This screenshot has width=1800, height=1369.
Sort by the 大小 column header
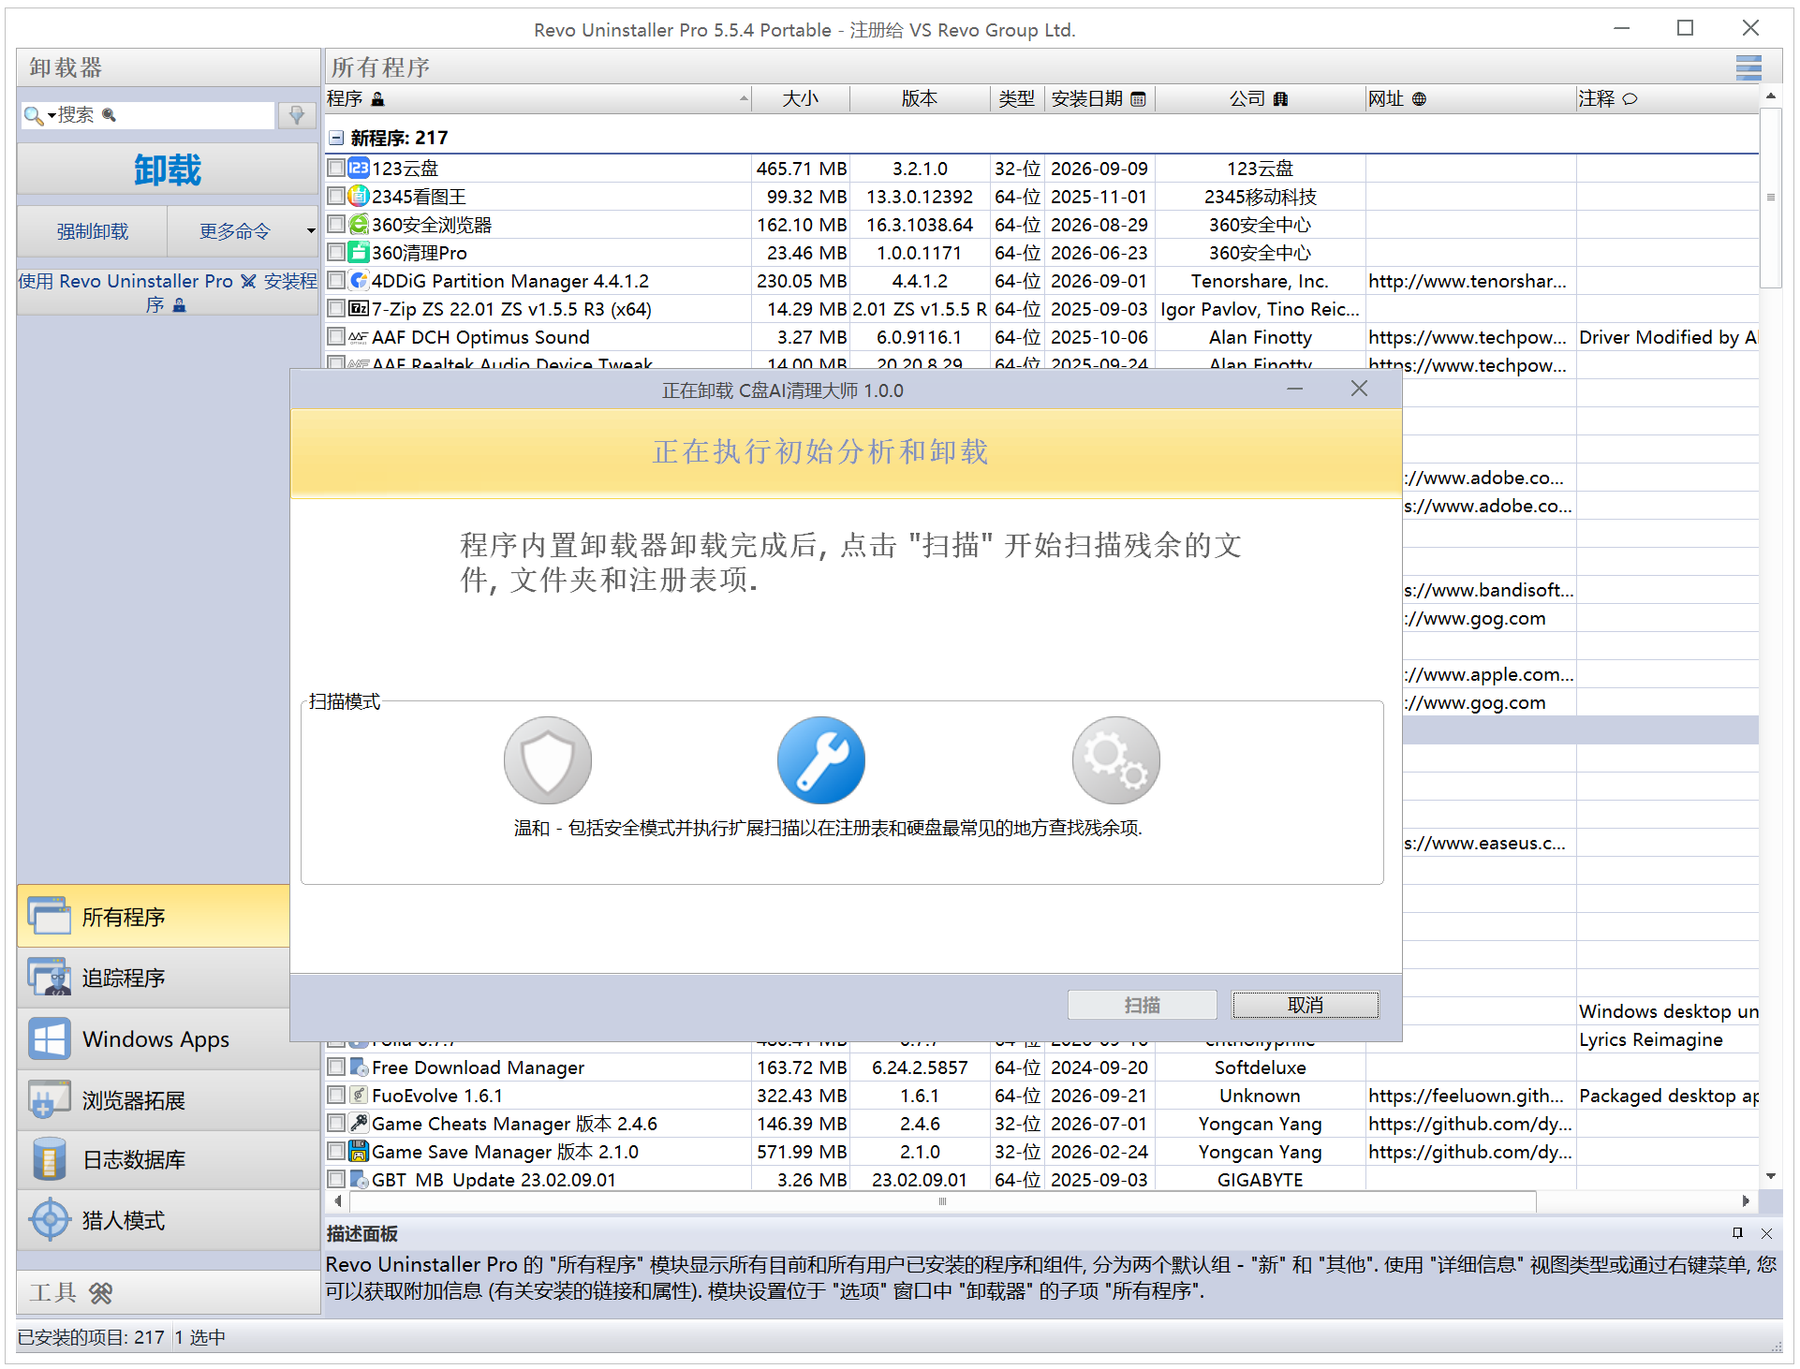pos(801,98)
